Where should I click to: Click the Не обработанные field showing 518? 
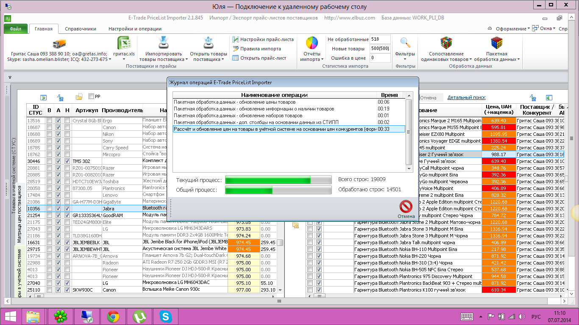click(x=380, y=39)
